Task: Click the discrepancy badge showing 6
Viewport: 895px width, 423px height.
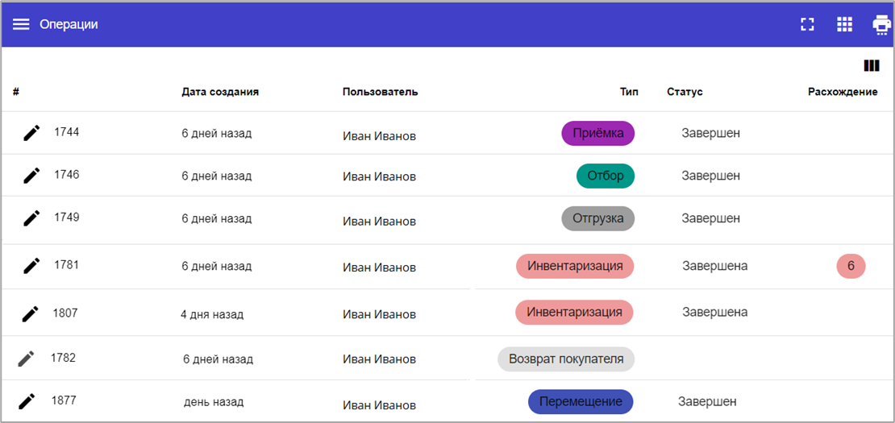Action: click(x=851, y=266)
